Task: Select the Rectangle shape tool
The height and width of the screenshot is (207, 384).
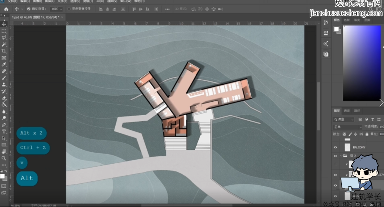Action: pos(4,145)
